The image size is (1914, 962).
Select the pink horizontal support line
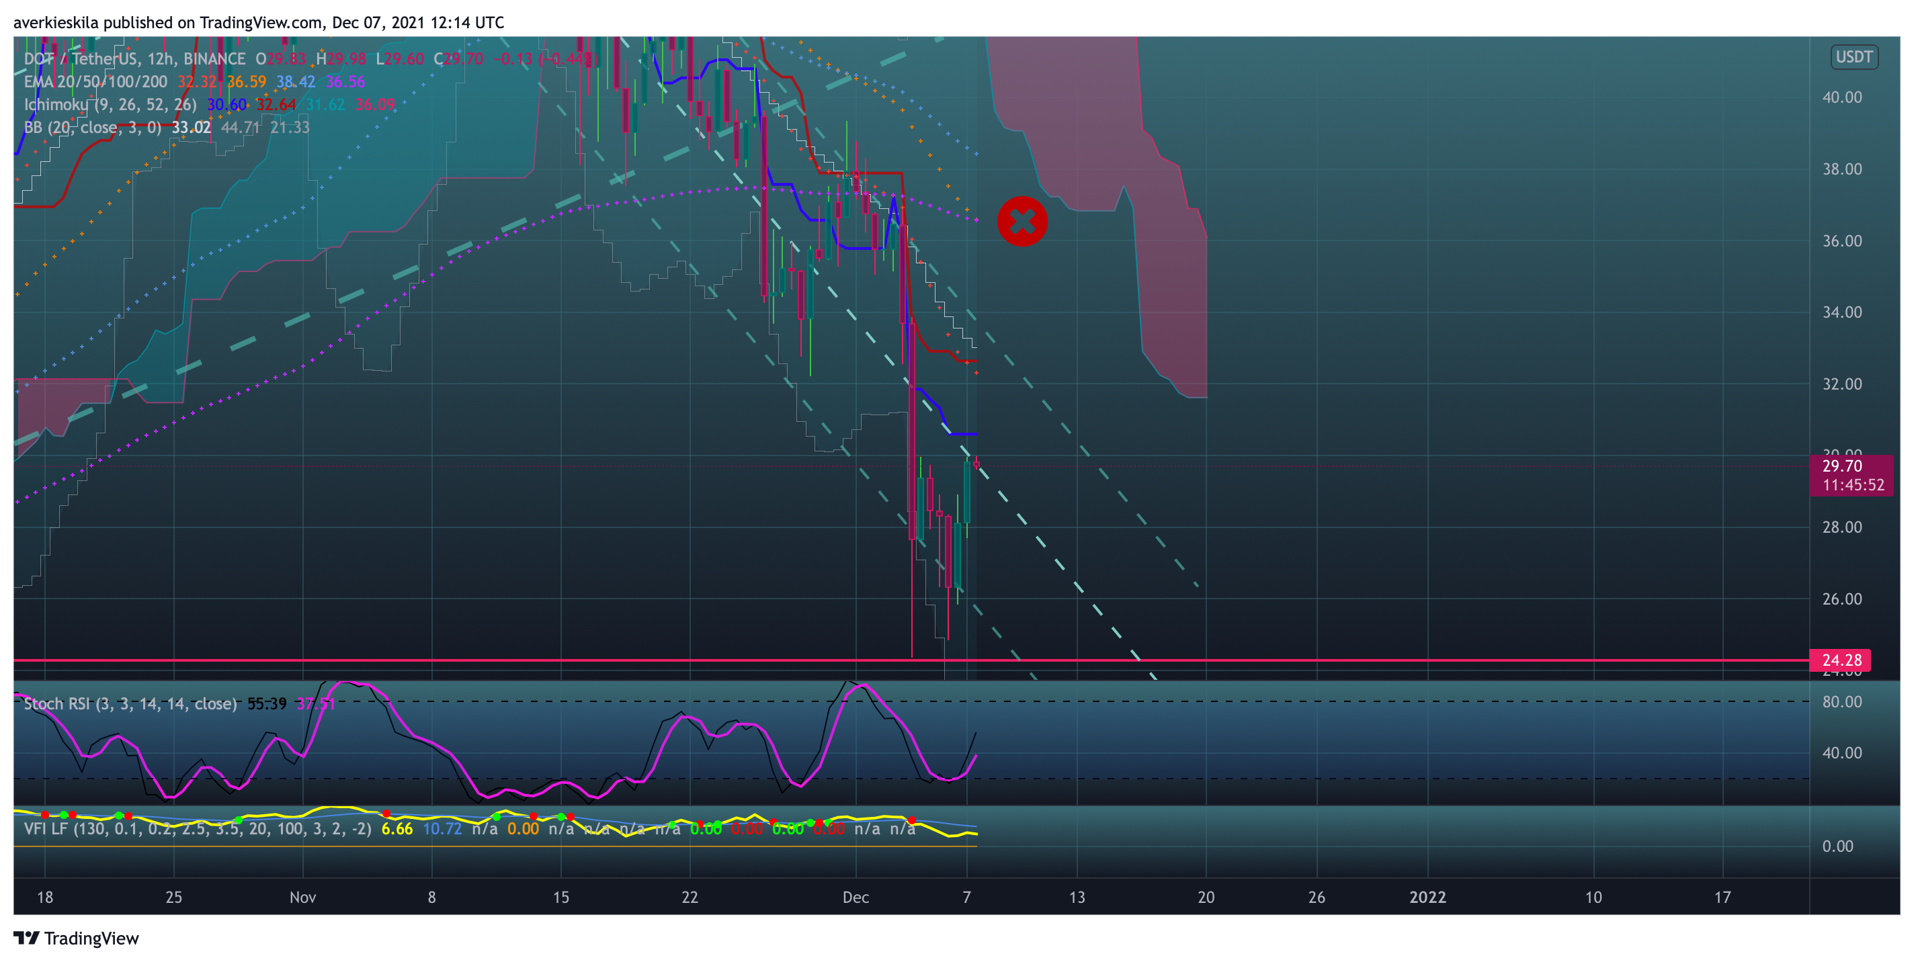911,660
